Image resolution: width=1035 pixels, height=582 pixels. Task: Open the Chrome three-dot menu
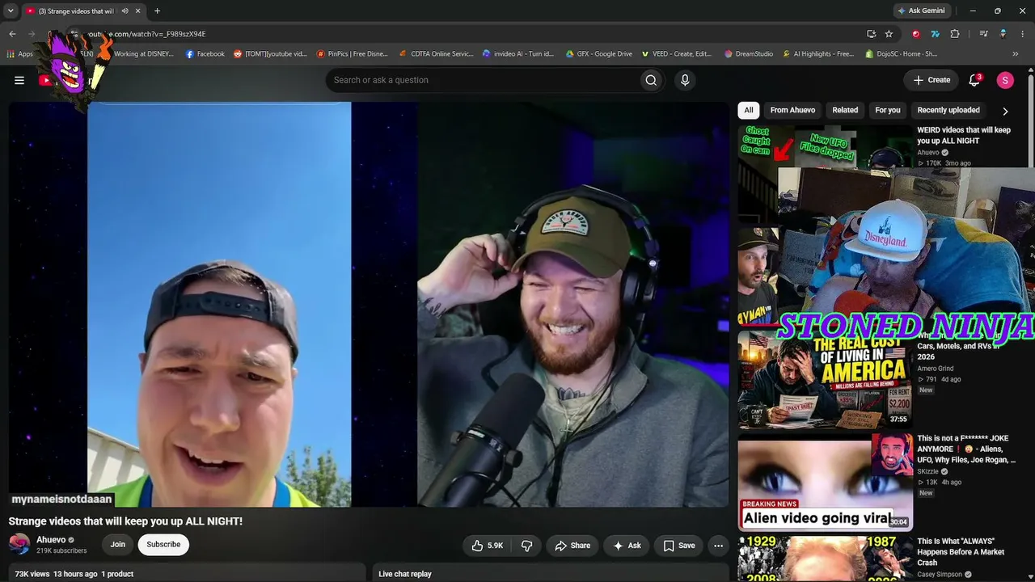point(1023,34)
